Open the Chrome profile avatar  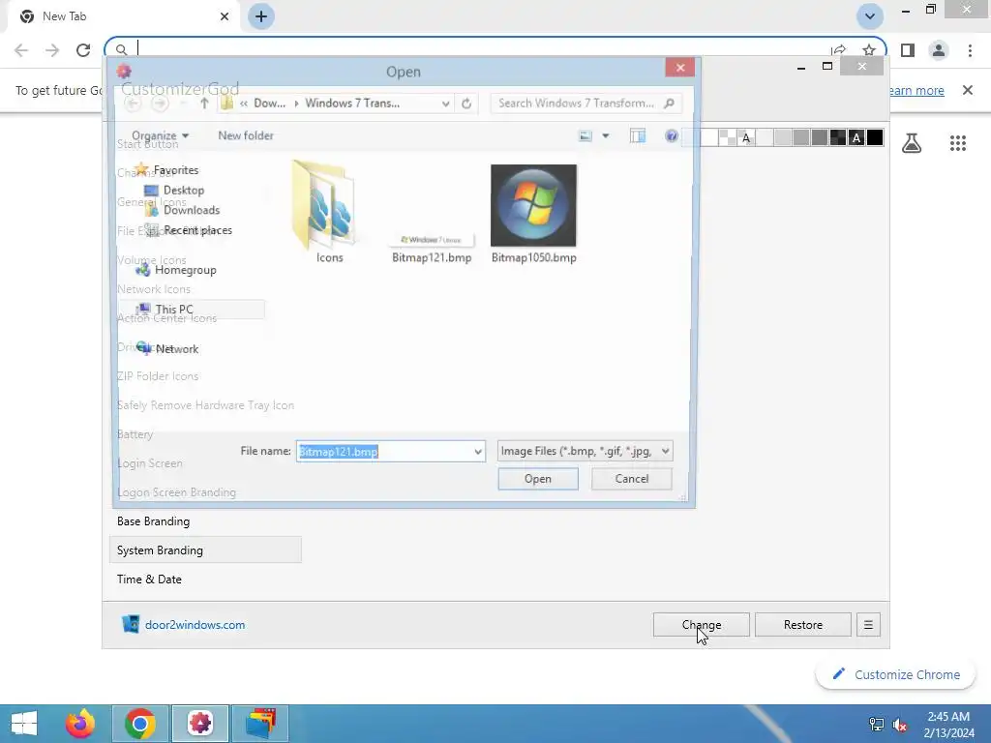[x=939, y=50]
